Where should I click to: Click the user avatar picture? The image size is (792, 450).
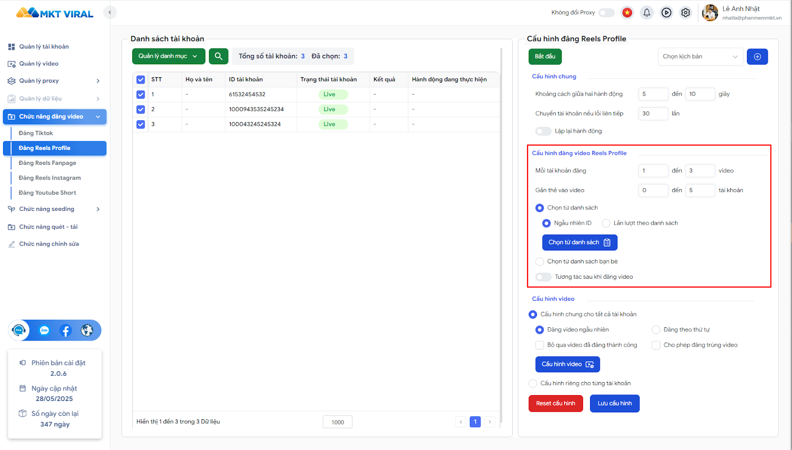(x=710, y=13)
